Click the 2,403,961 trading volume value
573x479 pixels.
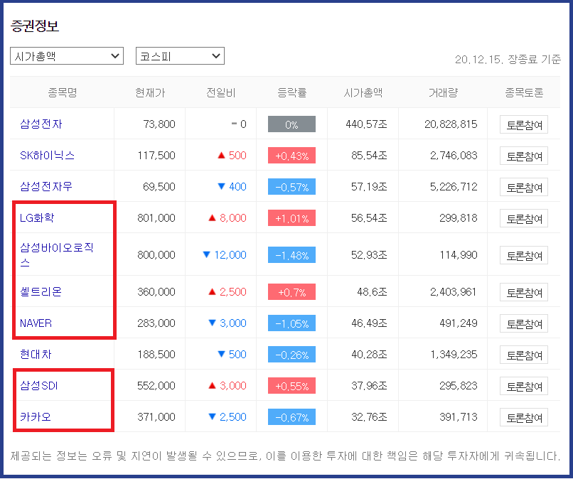(454, 291)
